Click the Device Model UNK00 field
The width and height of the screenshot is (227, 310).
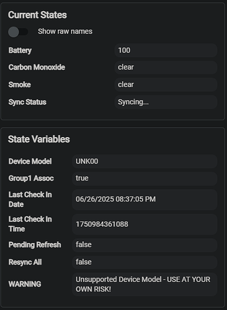click(145, 161)
